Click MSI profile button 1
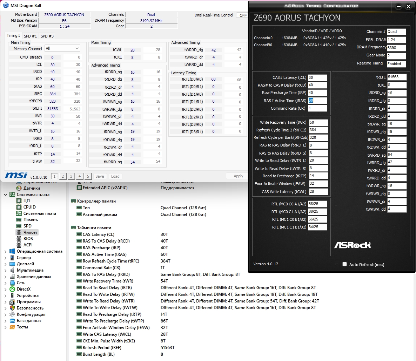Viewport: 416px width, 361px height. (x=54, y=176)
